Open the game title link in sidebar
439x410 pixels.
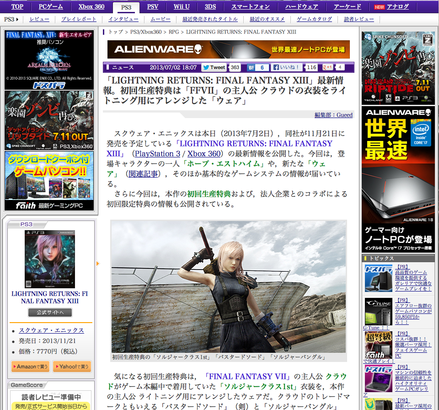pyautogui.click(x=49, y=297)
